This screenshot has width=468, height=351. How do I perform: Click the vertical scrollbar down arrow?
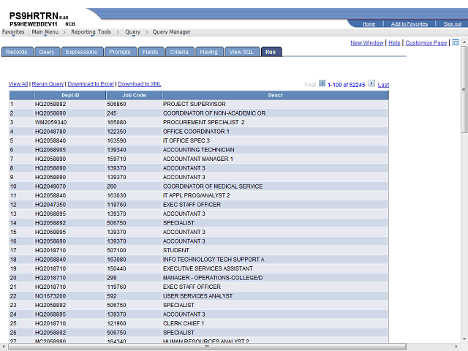click(464, 339)
